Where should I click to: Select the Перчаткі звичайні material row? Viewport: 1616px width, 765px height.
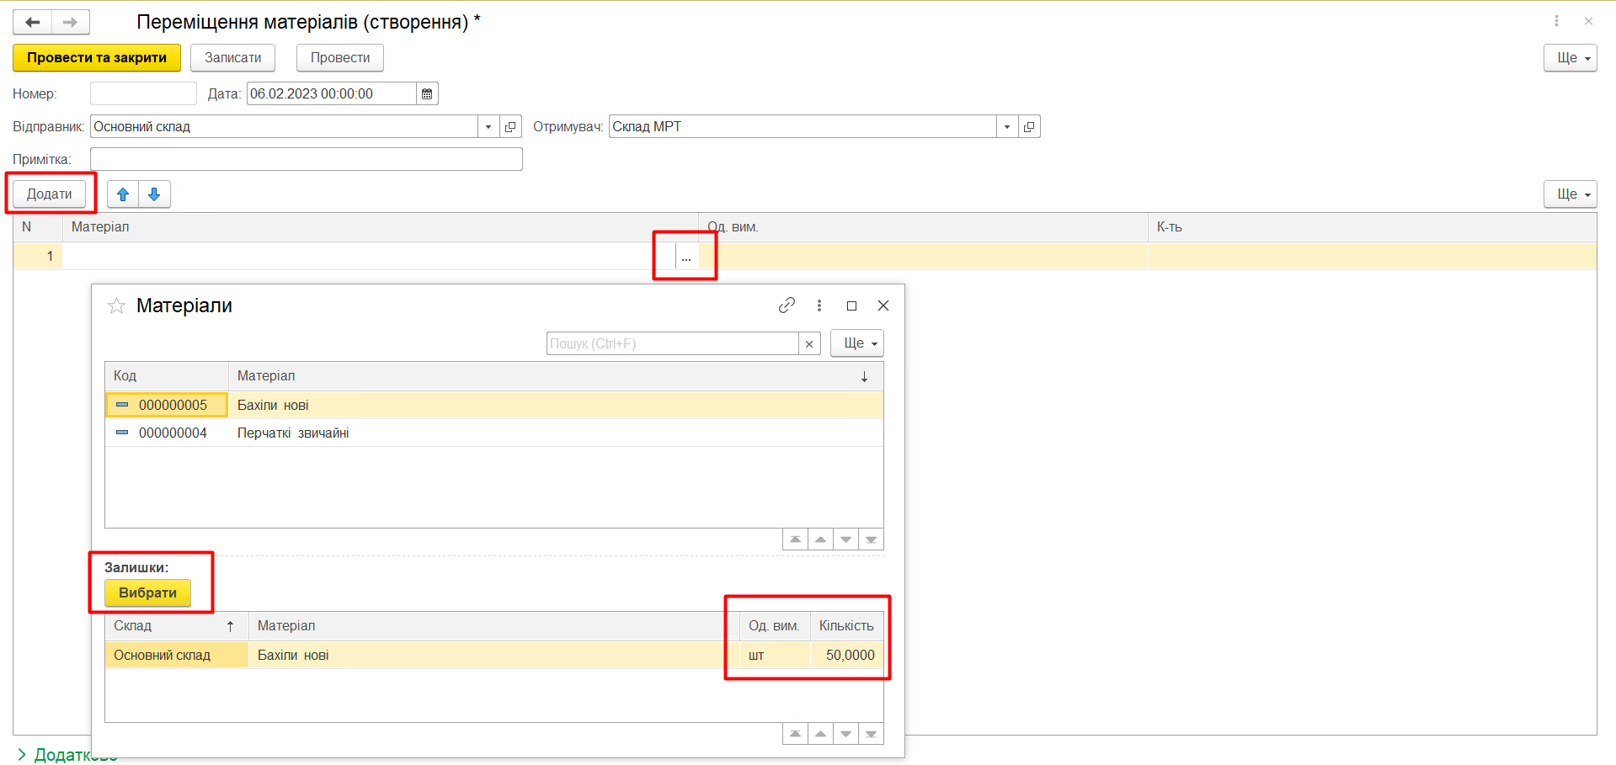click(293, 433)
